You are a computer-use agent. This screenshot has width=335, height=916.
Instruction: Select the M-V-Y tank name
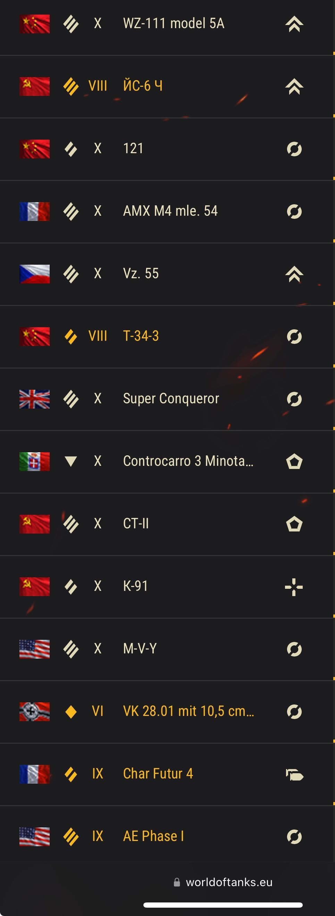[x=140, y=649]
